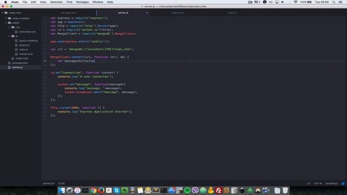Screen dimensions: 347x195
Task: Place cursor on the messagesCollection code line
Action: [76, 61]
